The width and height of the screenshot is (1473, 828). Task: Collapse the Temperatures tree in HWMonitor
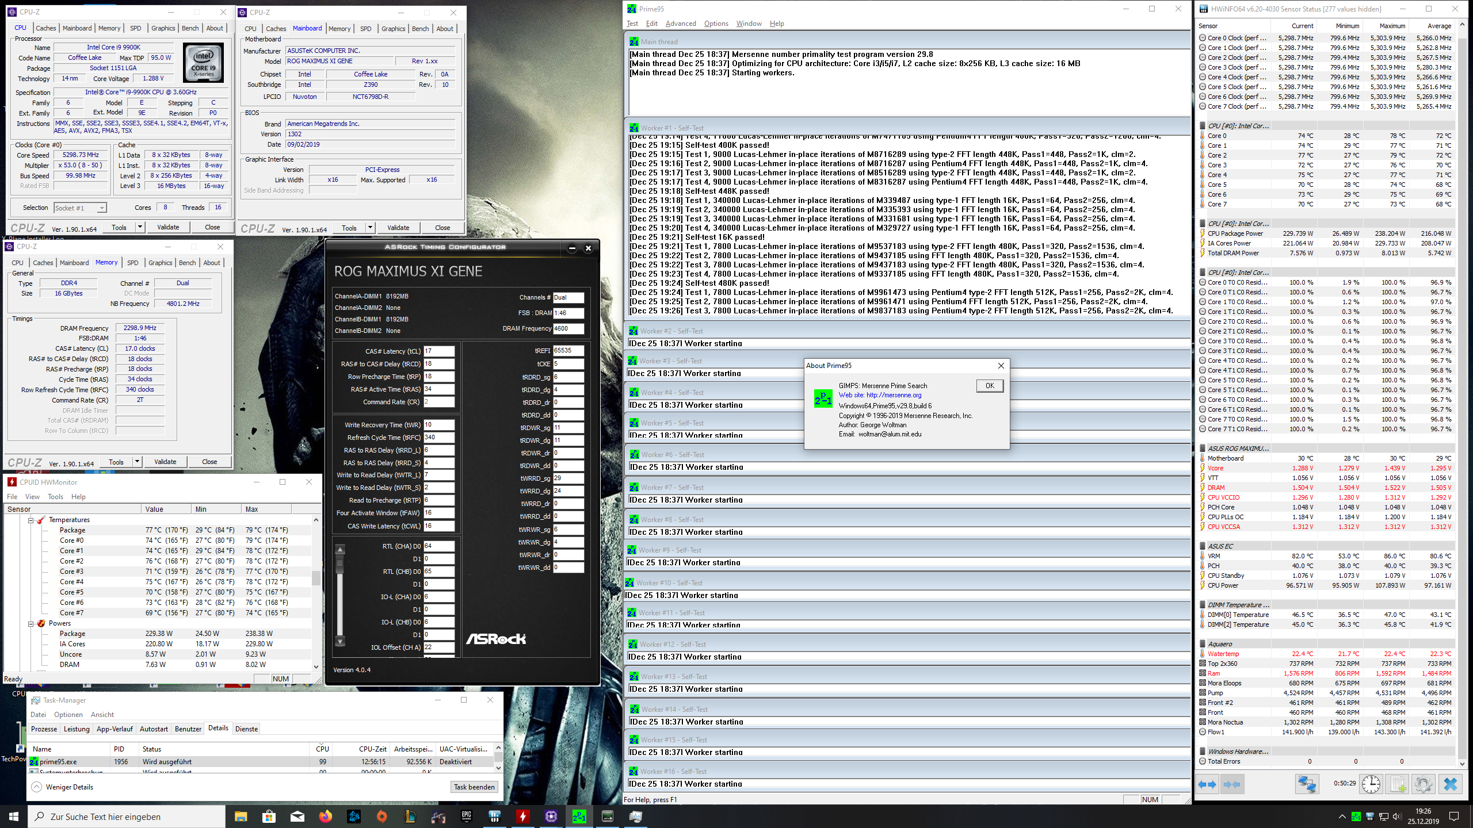(x=32, y=520)
